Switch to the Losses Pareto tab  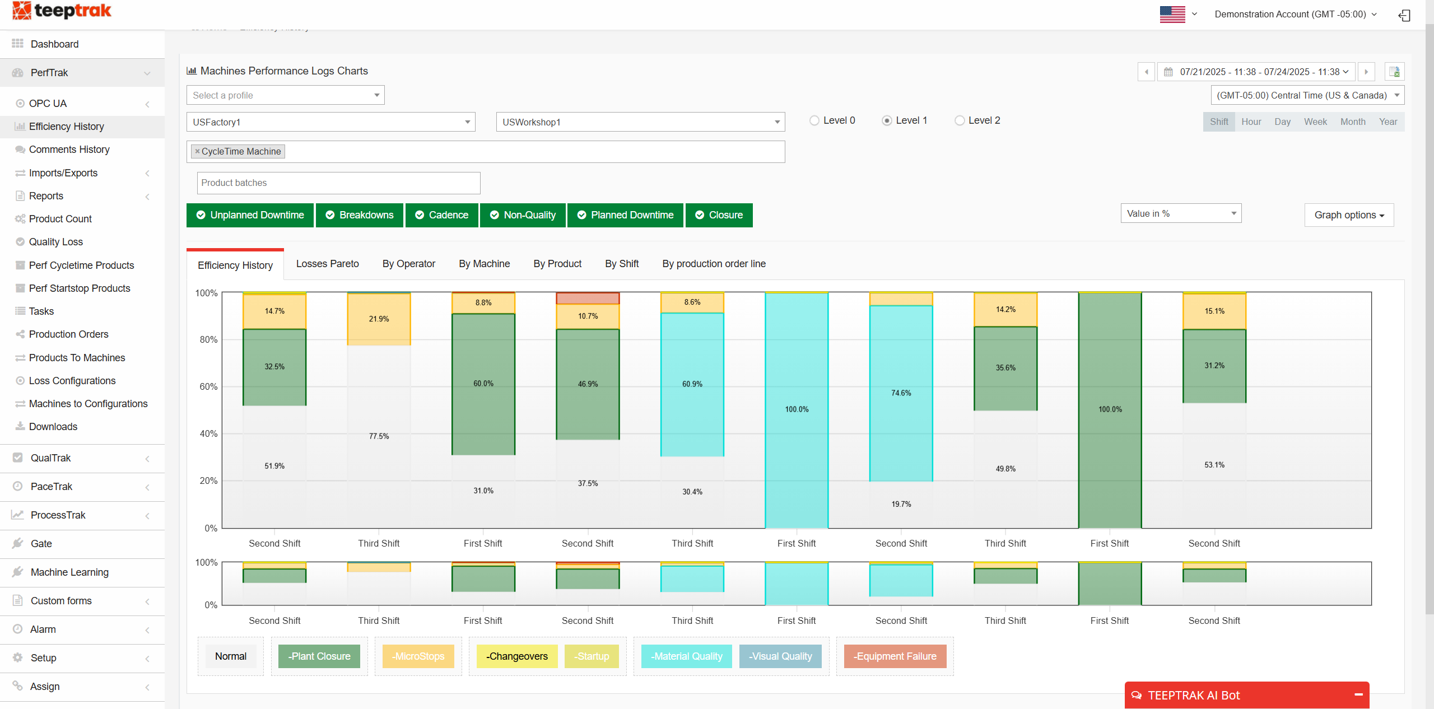(327, 264)
